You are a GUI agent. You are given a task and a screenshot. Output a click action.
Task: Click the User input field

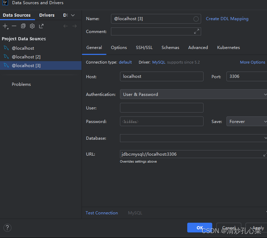pyautogui.click(x=162, y=108)
